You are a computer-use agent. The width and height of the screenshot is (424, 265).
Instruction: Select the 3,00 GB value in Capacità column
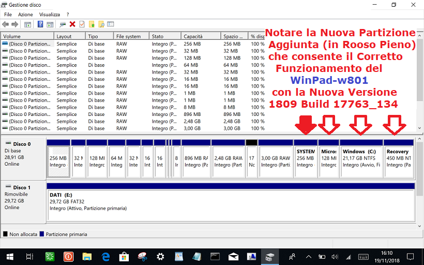pyautogui.click(x=192, y=128)
